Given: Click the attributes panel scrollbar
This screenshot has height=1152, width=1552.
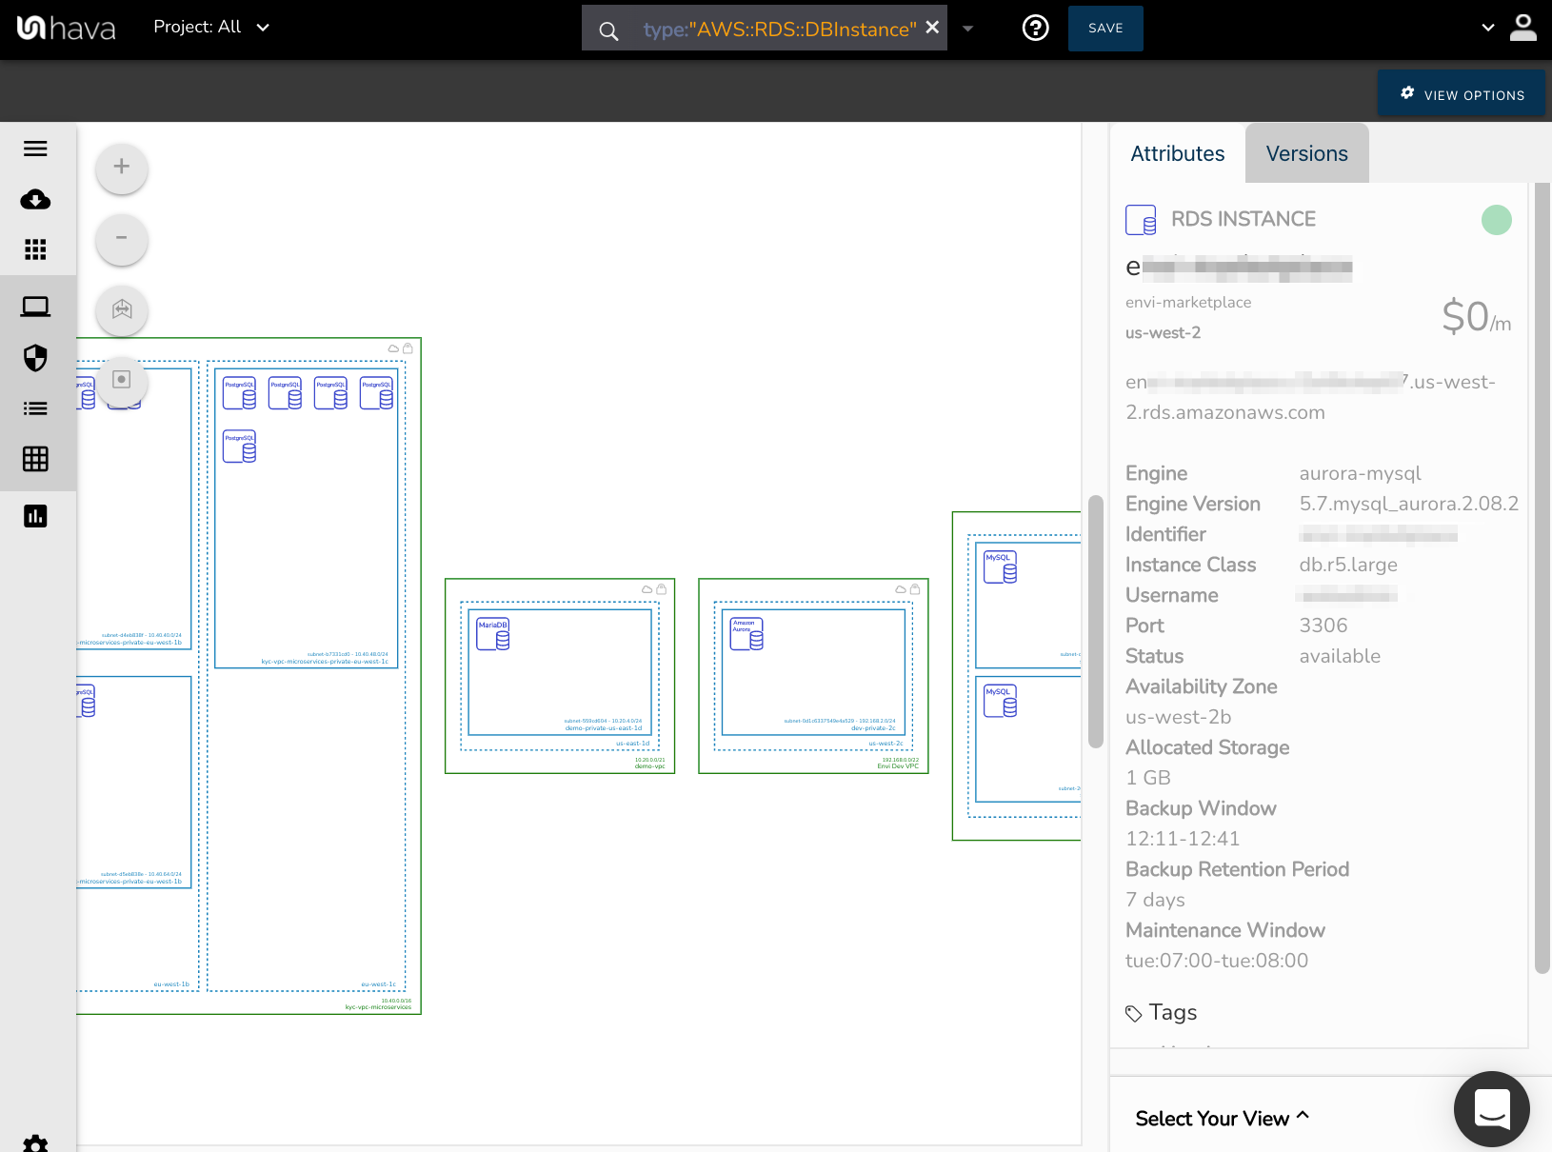Looking at the screenshot, I should (1542, 578).
